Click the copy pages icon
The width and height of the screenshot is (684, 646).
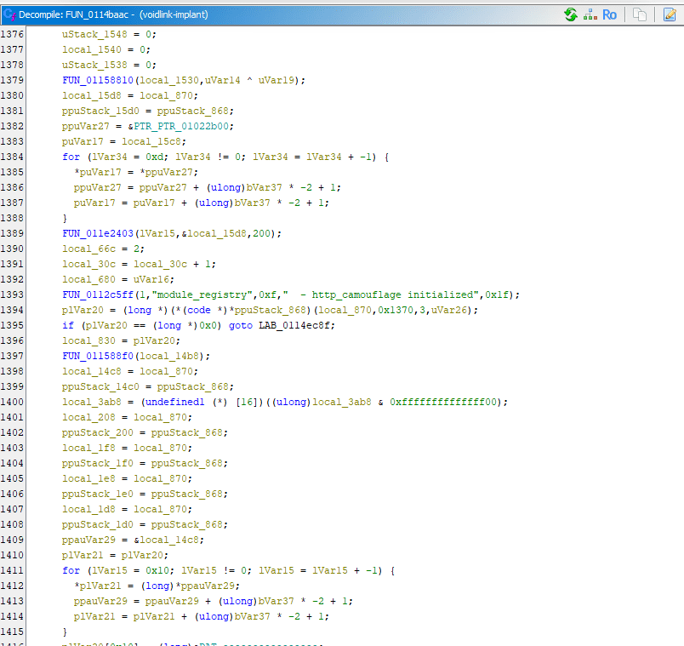tap(640, 14)
